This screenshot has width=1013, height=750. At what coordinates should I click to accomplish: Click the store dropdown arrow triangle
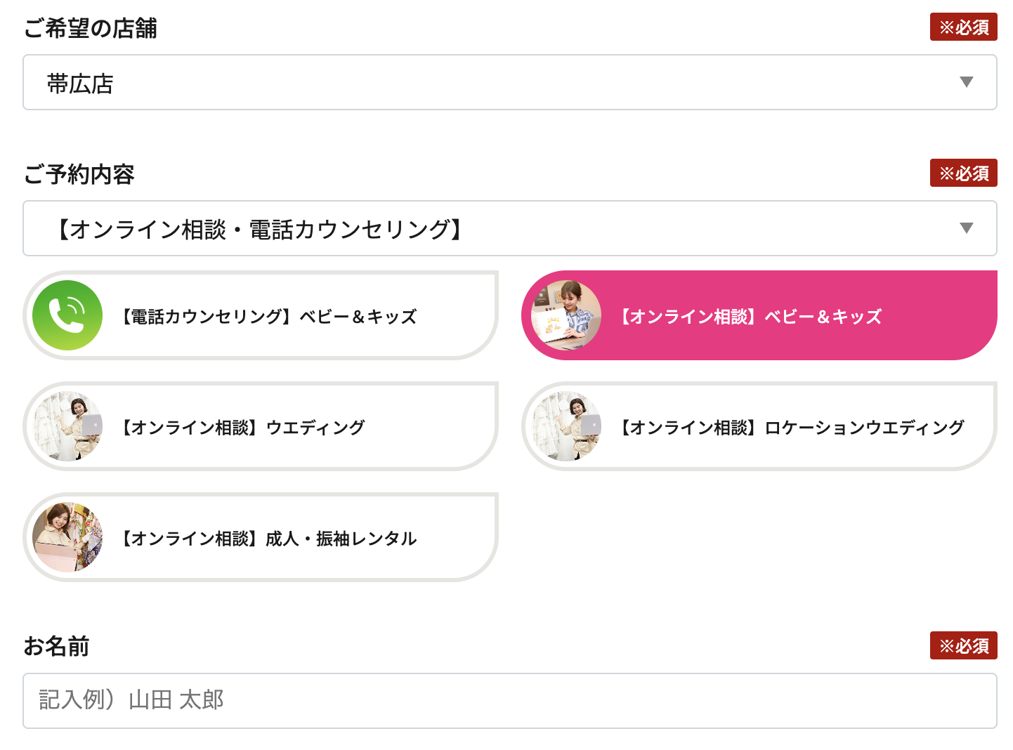tap(967, 82)
